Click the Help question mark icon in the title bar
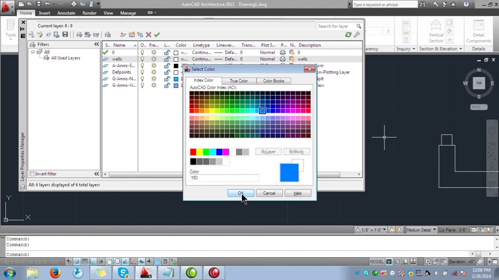 (x=466, y=4)
